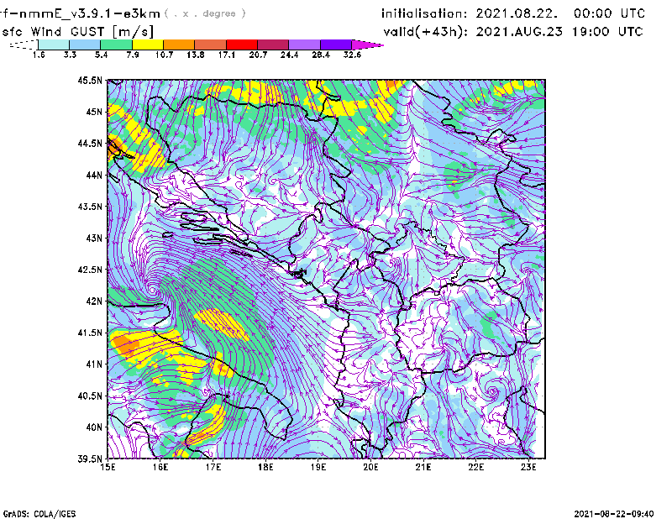Viewport: 672px width, 519px height.
Task: Click the 32.6 value on the legend
Action: (352, 55)
